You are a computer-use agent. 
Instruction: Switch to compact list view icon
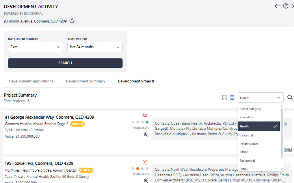coord(232,97)
